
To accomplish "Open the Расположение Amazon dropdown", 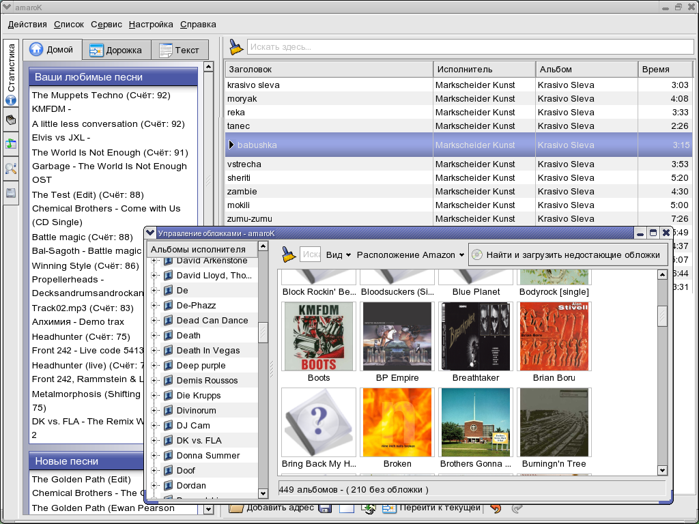I will [410, 255].
